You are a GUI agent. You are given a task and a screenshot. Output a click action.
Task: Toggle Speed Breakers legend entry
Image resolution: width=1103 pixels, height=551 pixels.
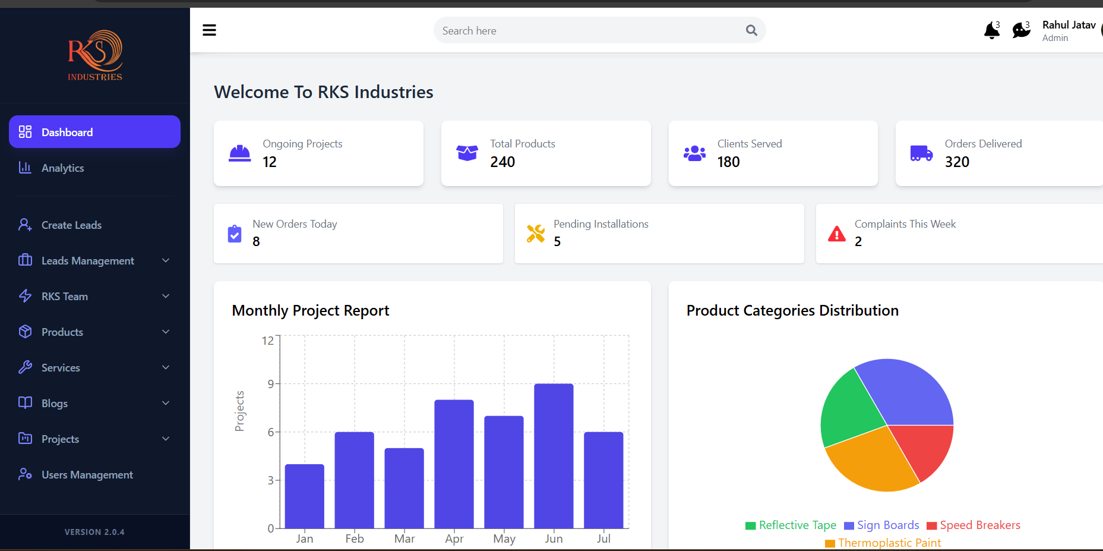pos(974,525)
